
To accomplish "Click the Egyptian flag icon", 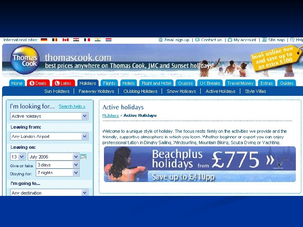I will pyautogui.click(x=76, y=40).
